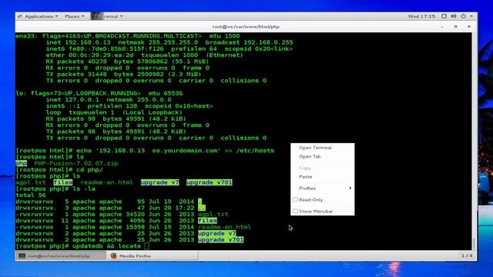This screenshot has height=277, width=493.
Task: Open the Places menu
Action: [x=75, y=16]
